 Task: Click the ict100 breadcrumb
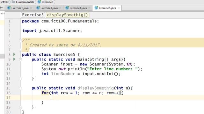tap(4, 2)
